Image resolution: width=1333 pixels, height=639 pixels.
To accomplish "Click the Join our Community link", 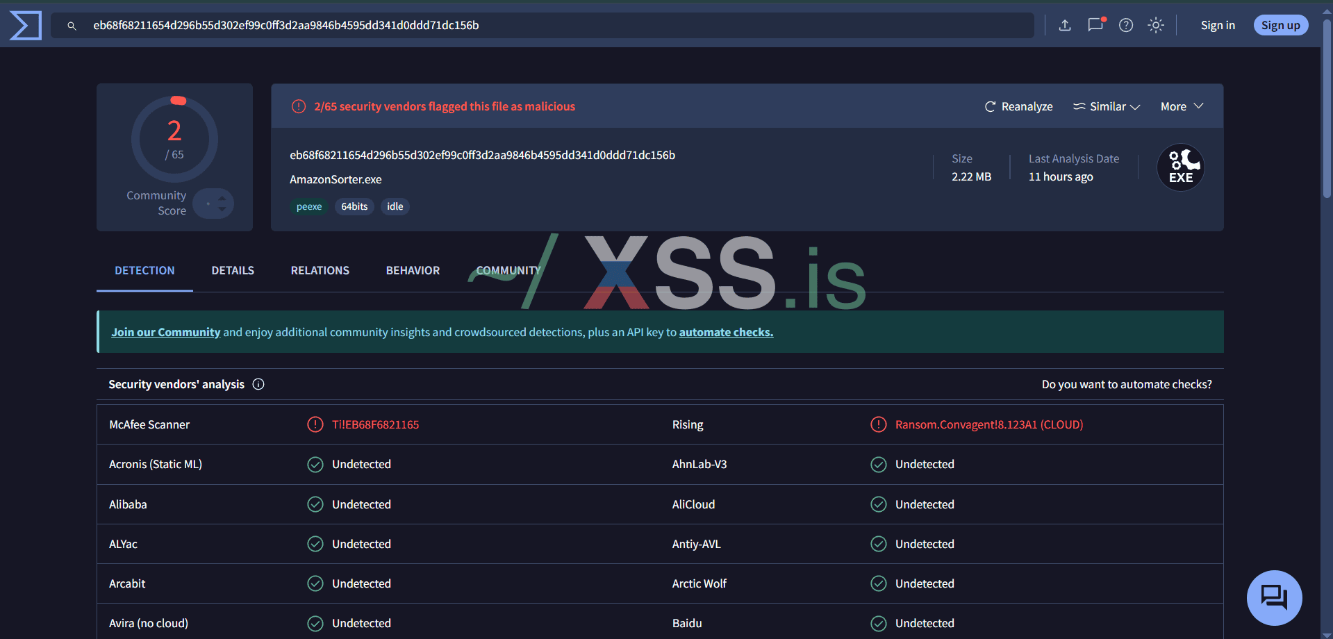I will [x=165, y=332].
